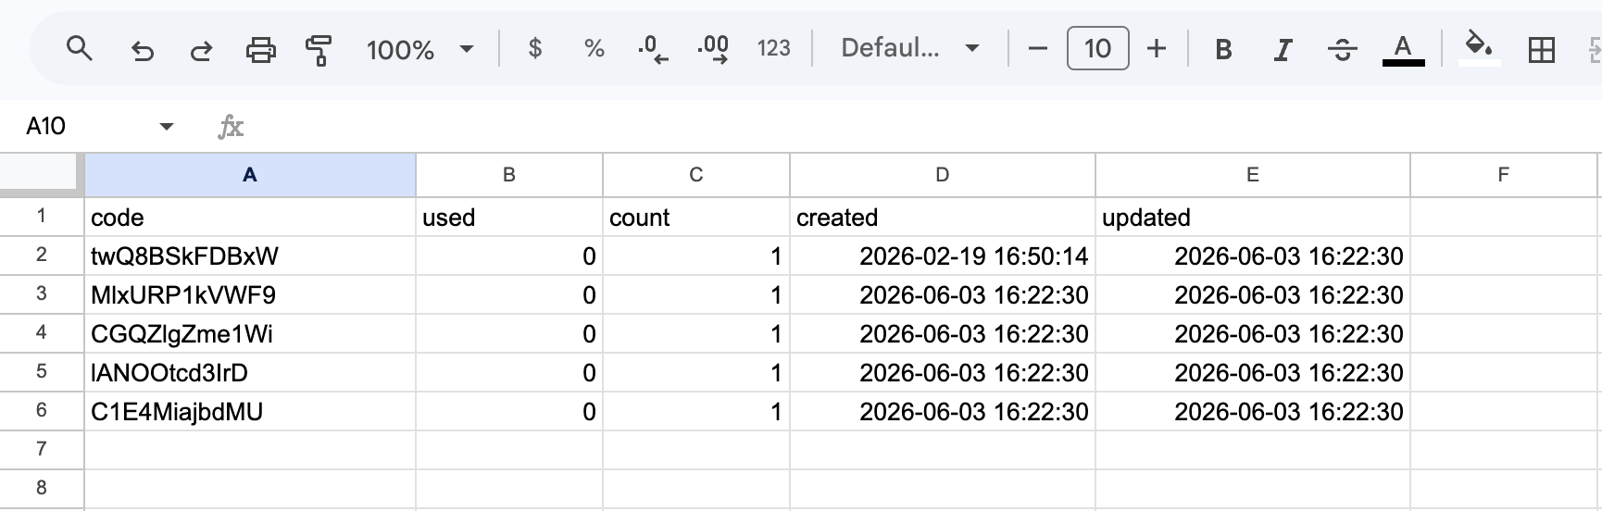Format as currency with dollar icon
Screen dimensions: 1602x511
click(x=534, y=48)
